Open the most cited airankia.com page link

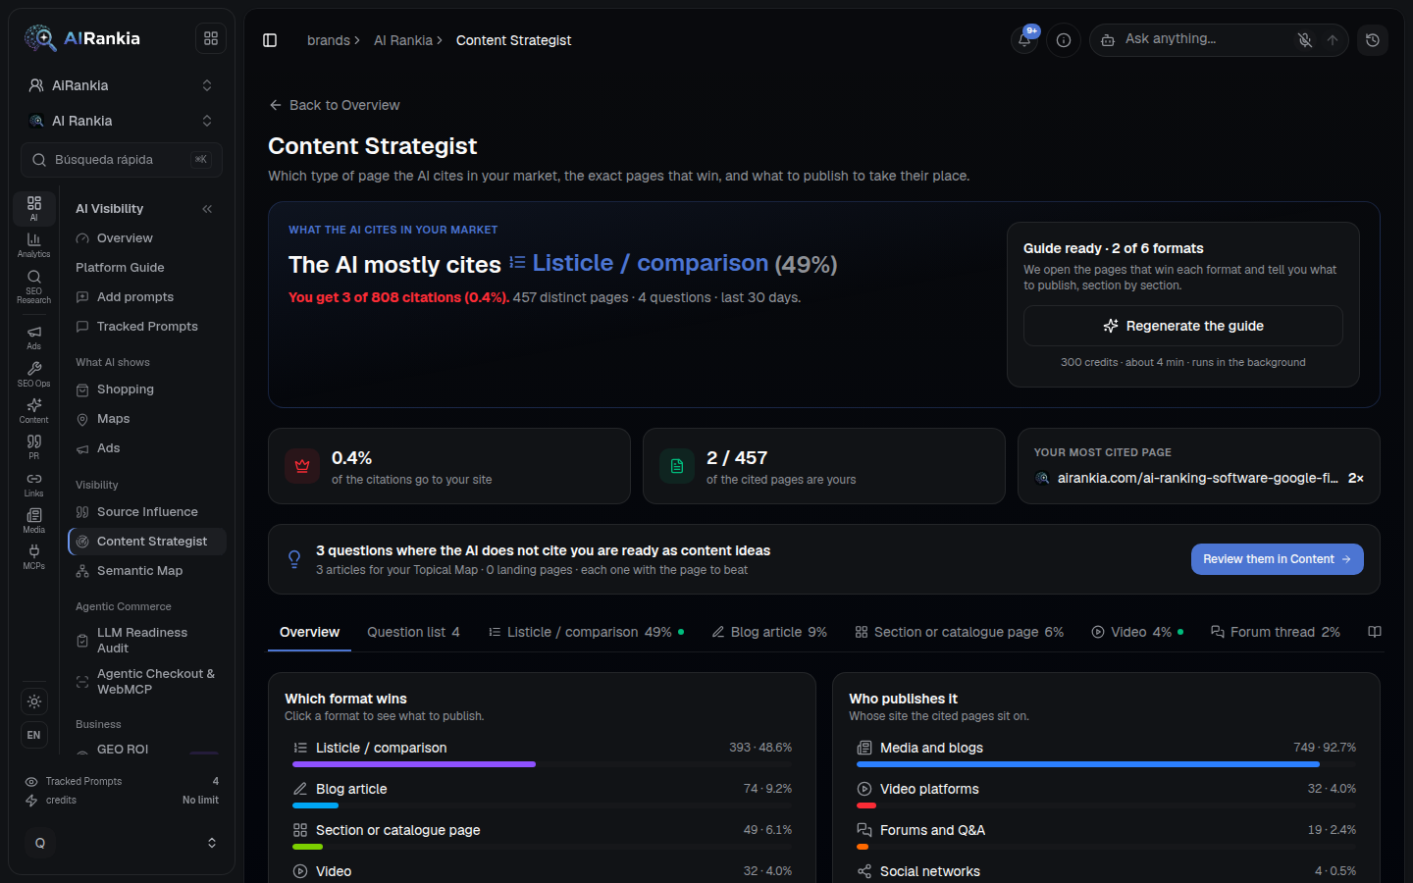1197,478
